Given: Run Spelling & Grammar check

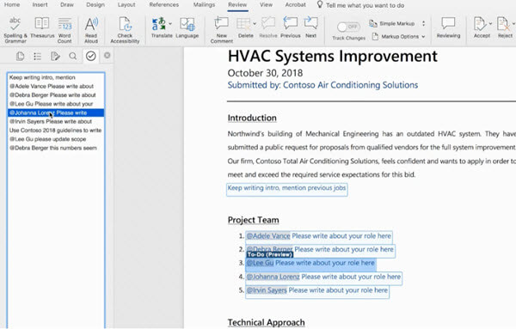Looking at the screenshot, I should pos(15,30).
